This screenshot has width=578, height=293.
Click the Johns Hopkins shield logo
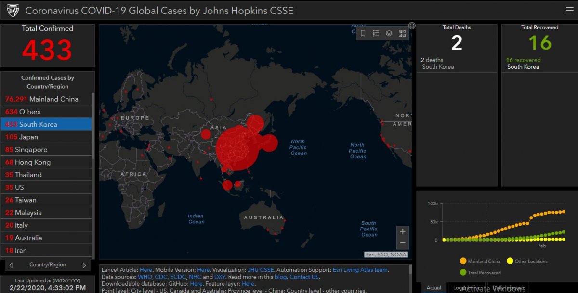coord(13,10)
